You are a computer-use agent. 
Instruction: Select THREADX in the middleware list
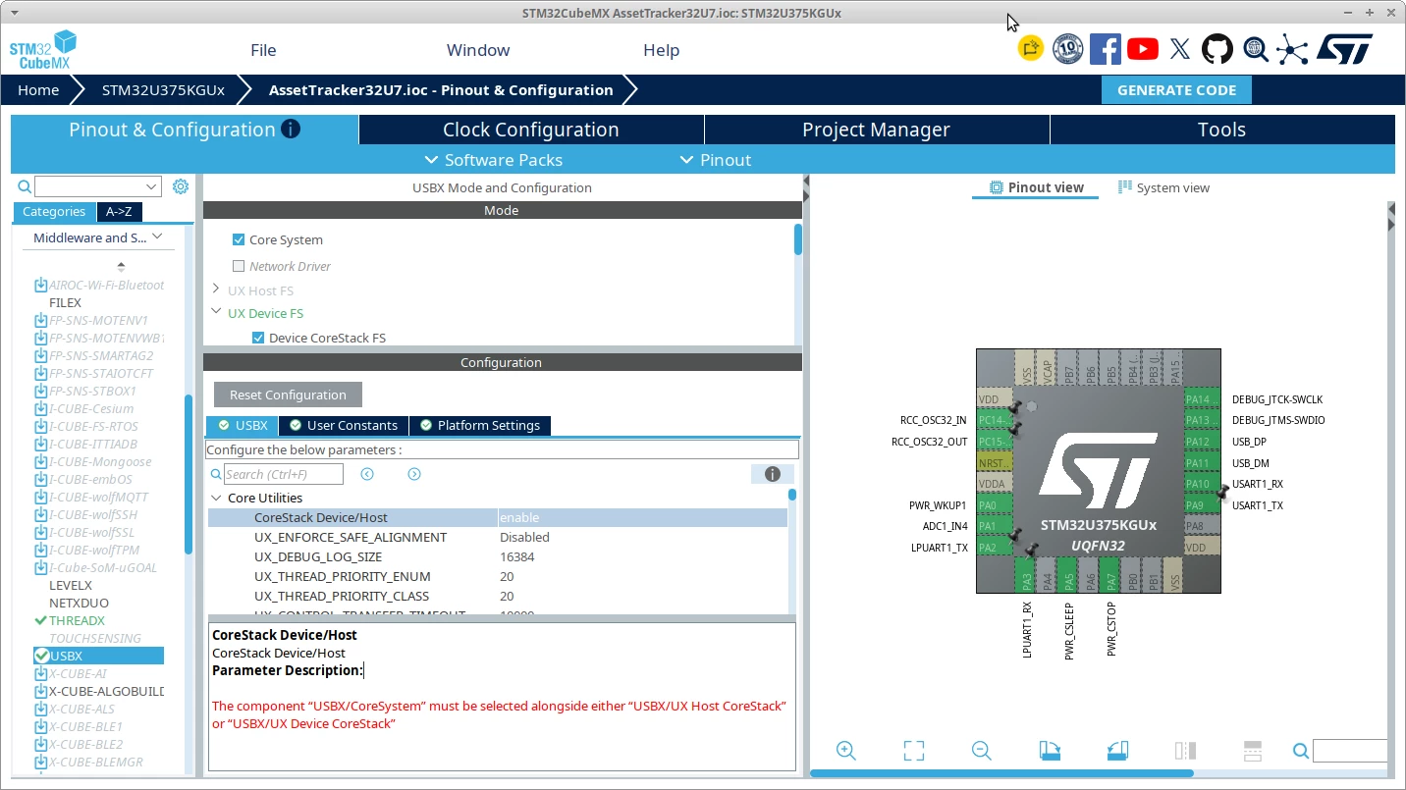77,620
